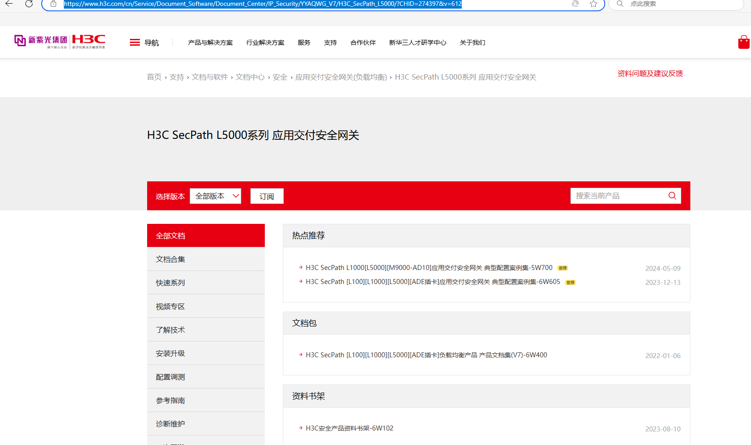The image size is (751, 445).
Task: Click the red arrow bullet before the 5W700 document
Action: coord(301,267)
